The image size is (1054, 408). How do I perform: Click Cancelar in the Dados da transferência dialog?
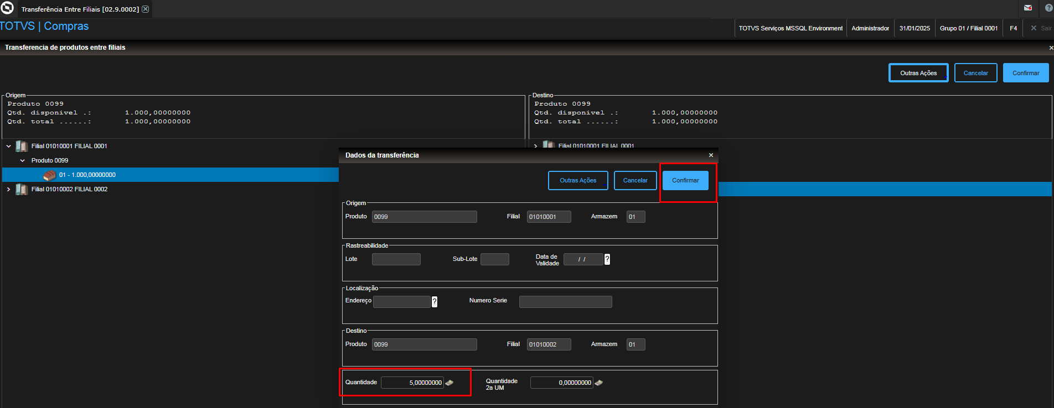click(x=635, y=180)
